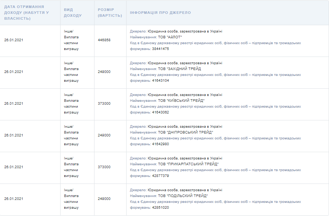Click date 26.01.2021 in ПРИКАРПАТСЬКИЙ ТРЕЙД row

[x=13, y=167]
